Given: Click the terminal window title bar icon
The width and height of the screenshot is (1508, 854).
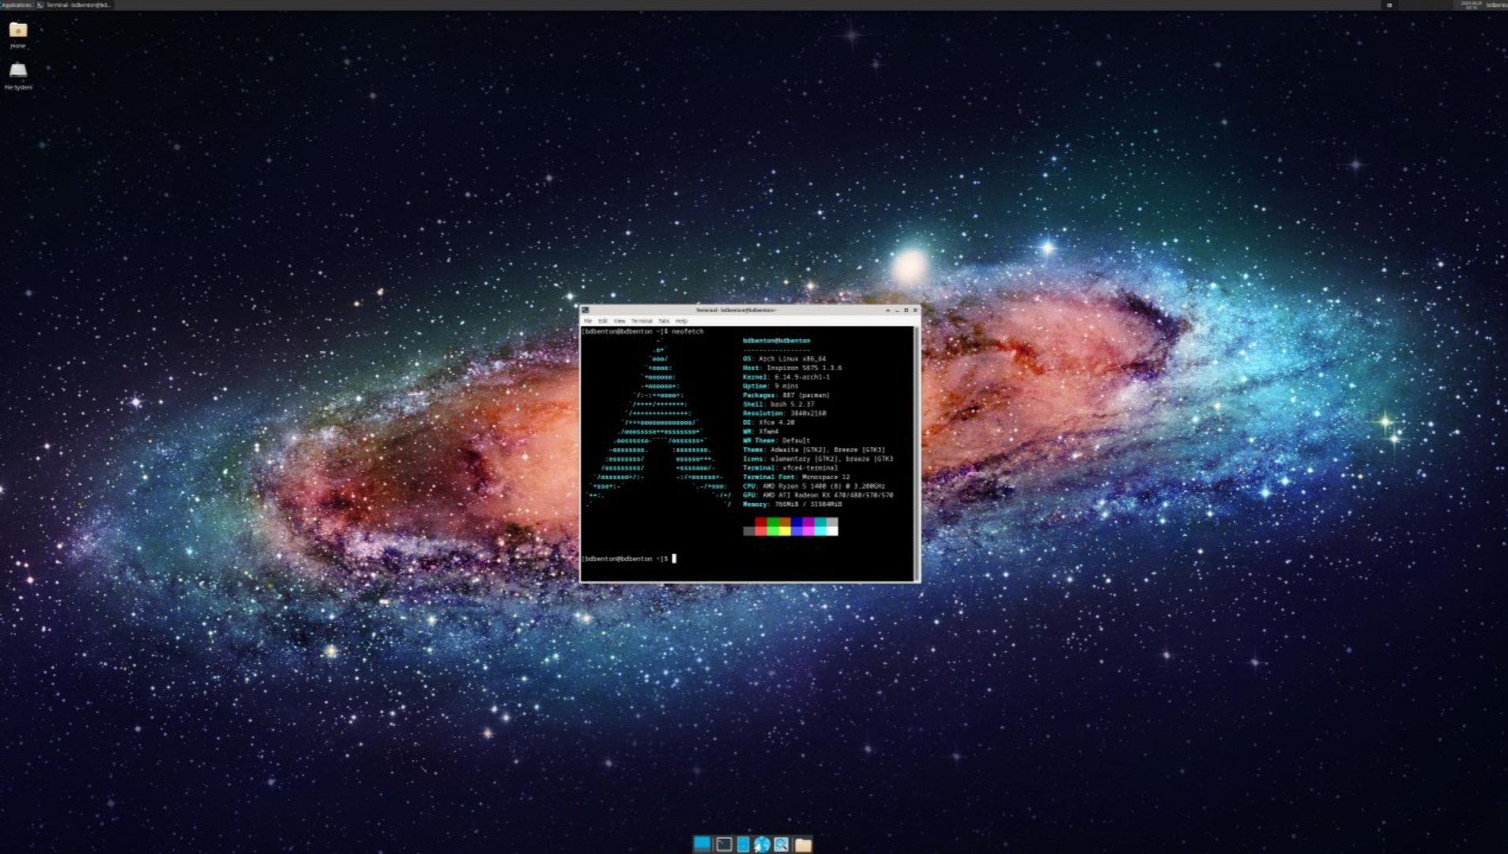Looking at the screenshot, I should coord(585,310).
